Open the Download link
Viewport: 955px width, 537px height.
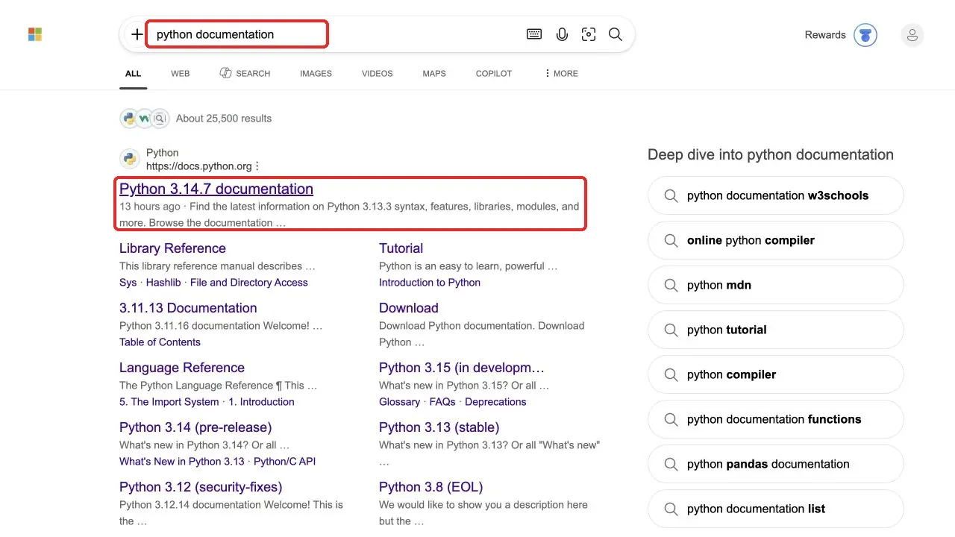[x=409, y=308]
